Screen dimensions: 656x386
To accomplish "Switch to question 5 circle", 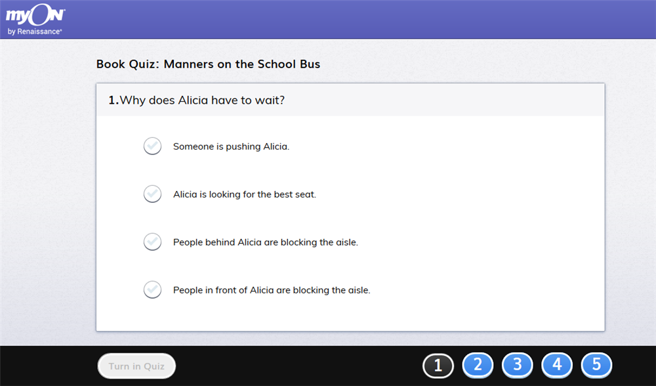I will pos(596,365).
